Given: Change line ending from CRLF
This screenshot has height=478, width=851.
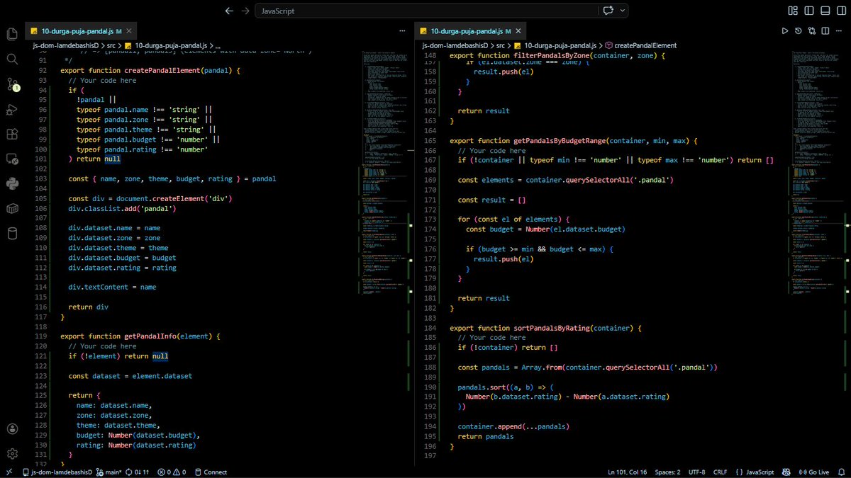Looking at the screenshot, I should click(x=720, y=472).
